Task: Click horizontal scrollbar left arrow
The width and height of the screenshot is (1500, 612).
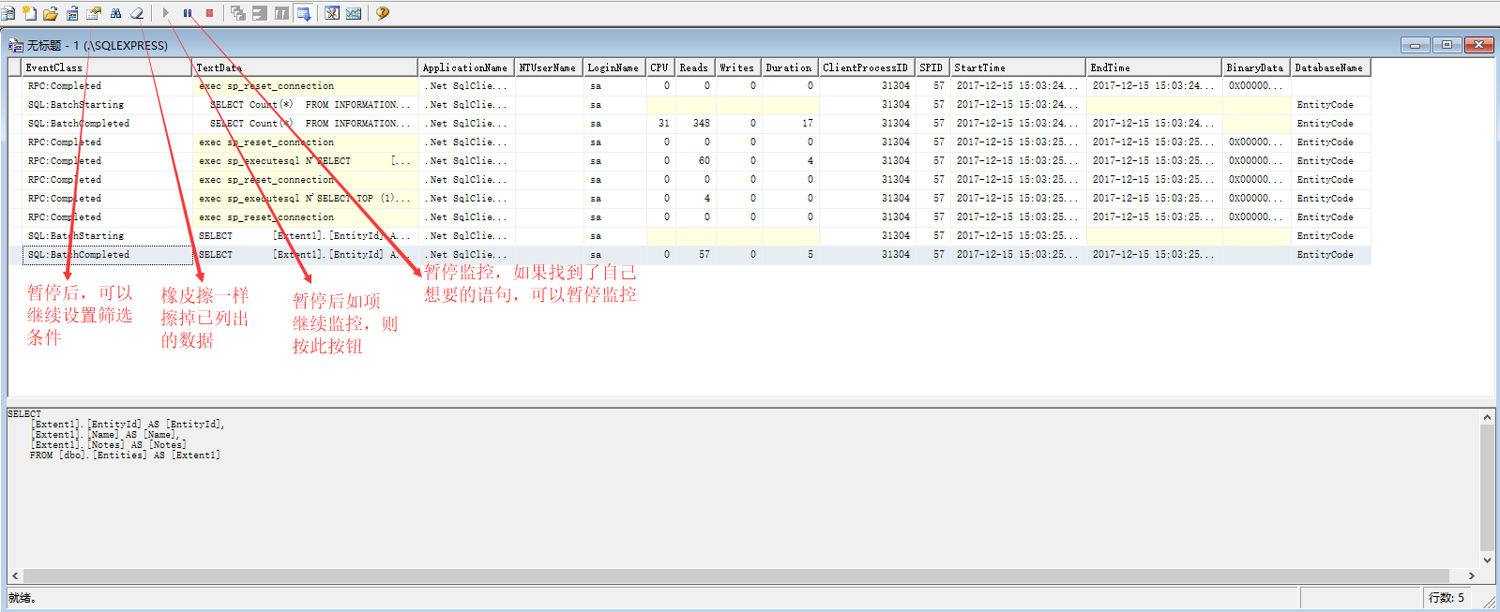Action: click(x=14, y=575)
